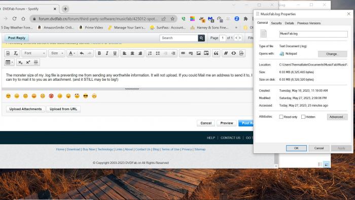Insert the angry red-faced emoji
Viewport: 355px width, 200px height.
51,96
